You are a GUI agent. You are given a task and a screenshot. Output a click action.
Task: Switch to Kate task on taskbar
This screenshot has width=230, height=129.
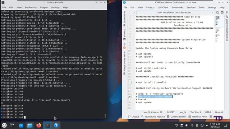click(x=56, y=125)
